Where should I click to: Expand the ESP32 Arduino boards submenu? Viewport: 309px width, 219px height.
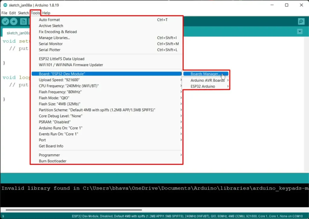pyautogui.click(x=203, y=86)
